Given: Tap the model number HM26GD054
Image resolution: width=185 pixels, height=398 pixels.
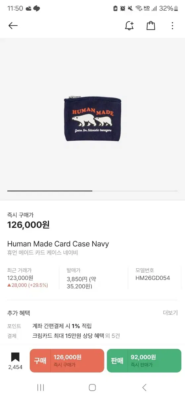Looking at the screenshot, I should pos(153,278).
